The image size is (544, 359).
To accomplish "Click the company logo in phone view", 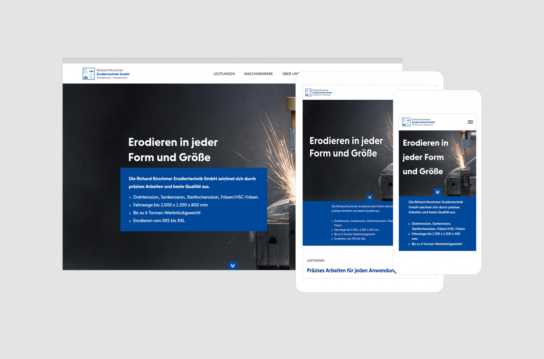I will click(x=419, y=122).
